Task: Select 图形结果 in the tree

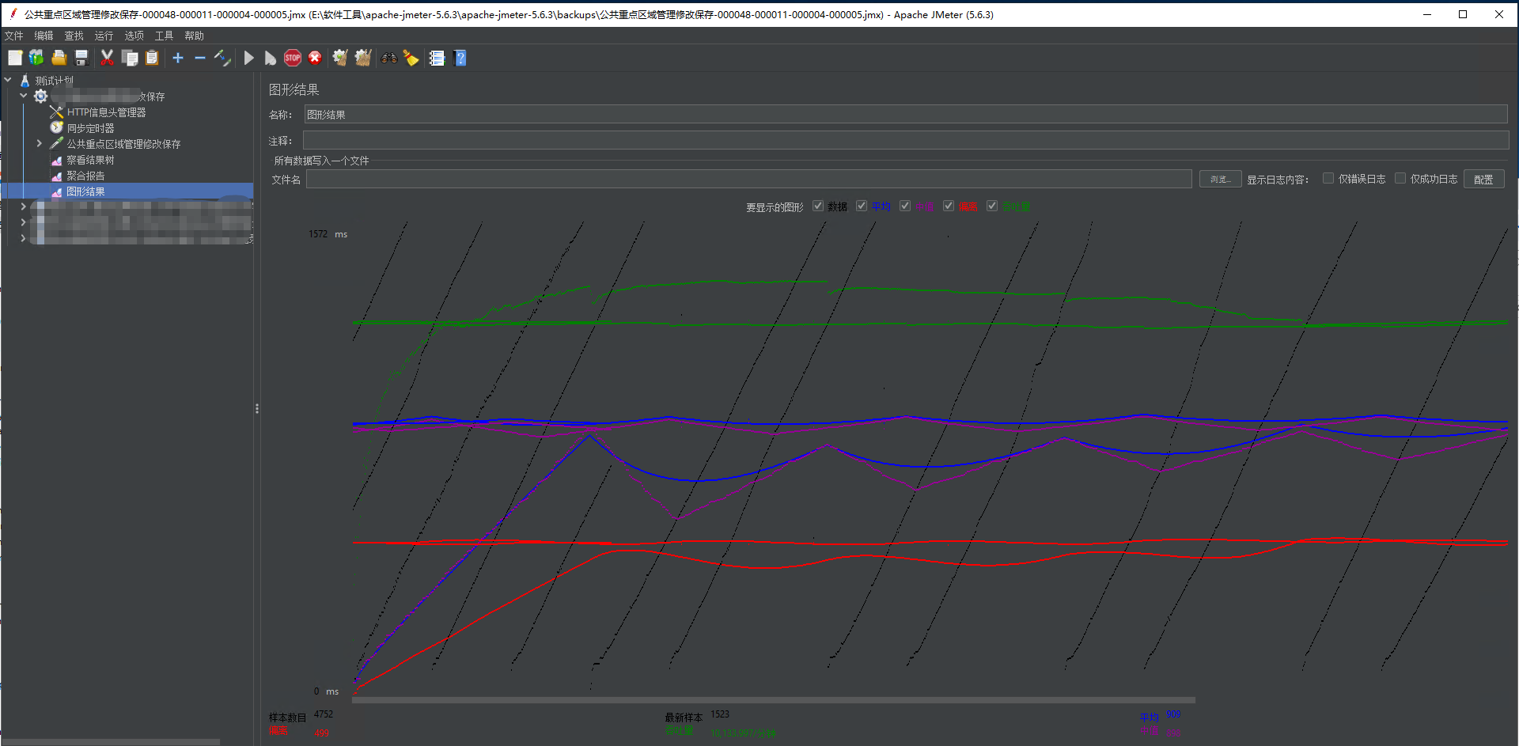Action: (x=85, y=191)
